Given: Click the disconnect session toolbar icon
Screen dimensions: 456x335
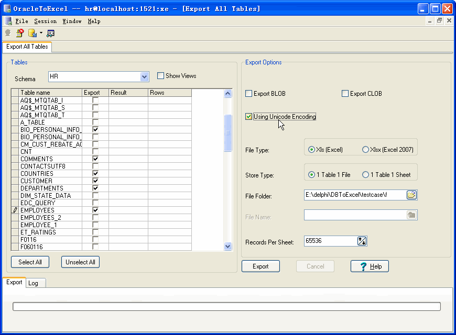Looking at the screenshot, I should click(20, 33).
